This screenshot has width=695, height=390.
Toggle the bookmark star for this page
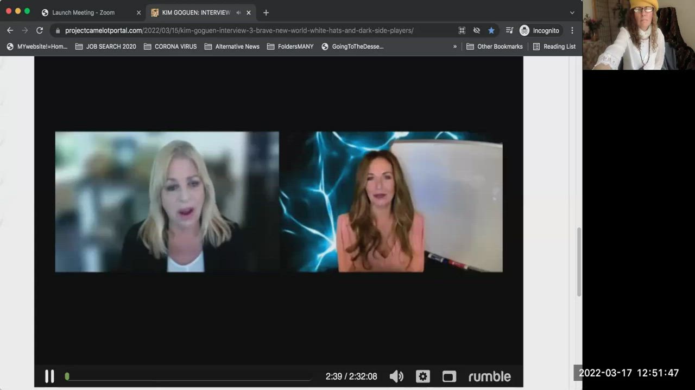(x=491, y=30)
